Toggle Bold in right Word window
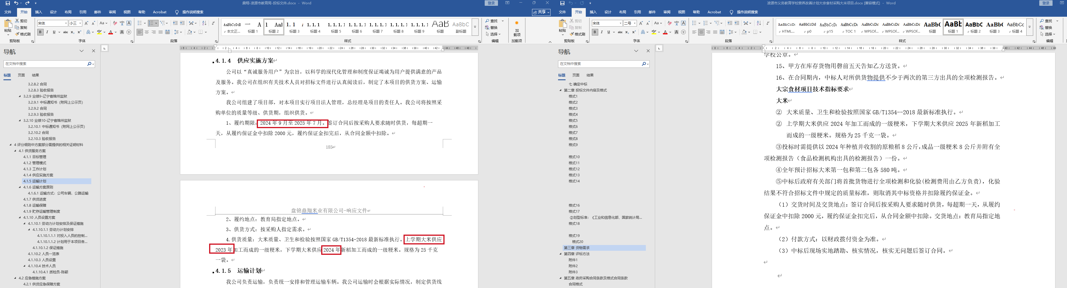The height and width of the screenshot is (288, 1067). click(595, 32)
